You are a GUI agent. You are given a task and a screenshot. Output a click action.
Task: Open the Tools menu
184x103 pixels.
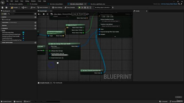coord(39,1)
